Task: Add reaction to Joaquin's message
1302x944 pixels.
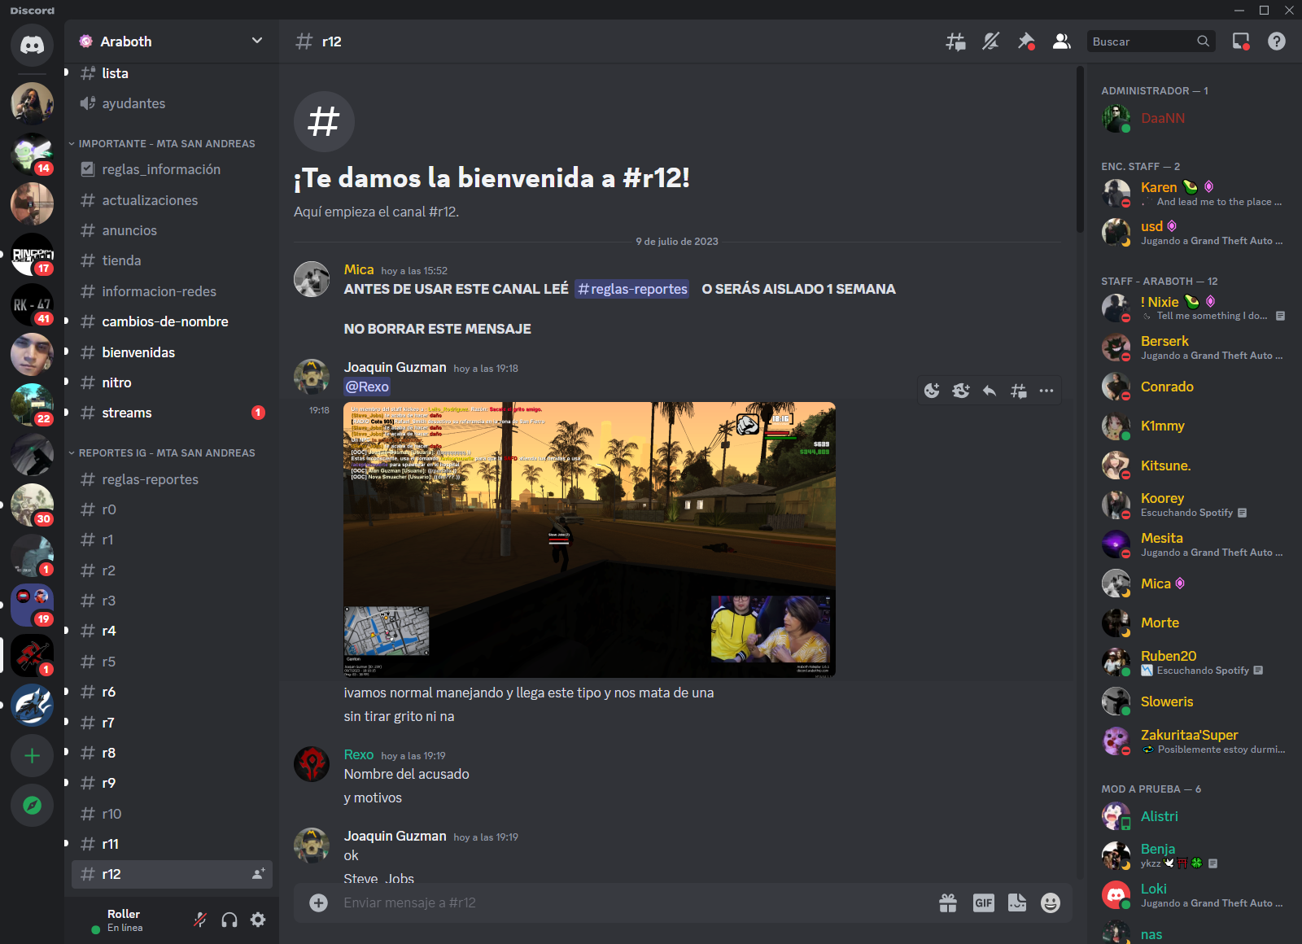Action: tap(932, 391)
